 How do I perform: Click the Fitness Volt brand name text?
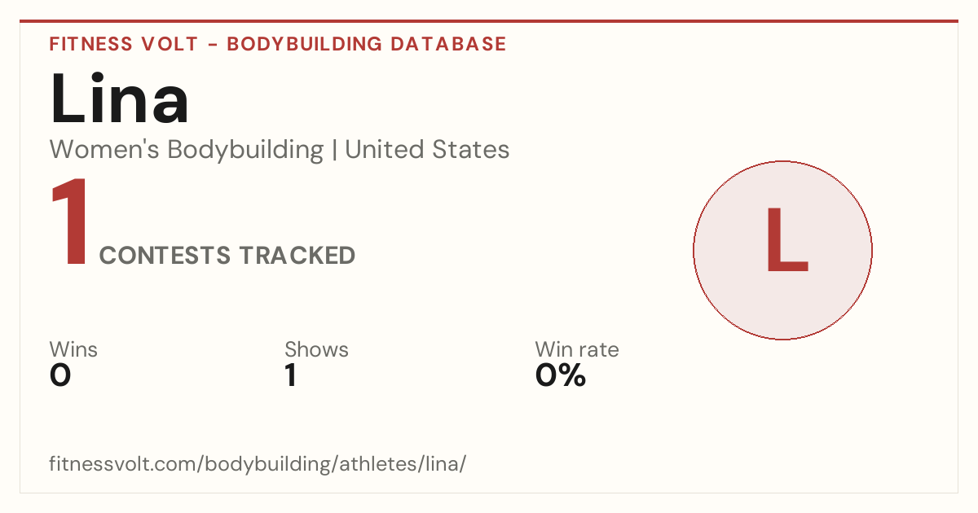pyautogui.click(x=124, y=44)
